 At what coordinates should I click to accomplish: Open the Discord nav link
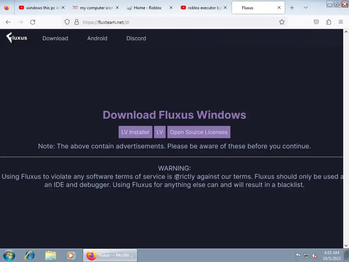pyautogui.click(x=136, y=38)
